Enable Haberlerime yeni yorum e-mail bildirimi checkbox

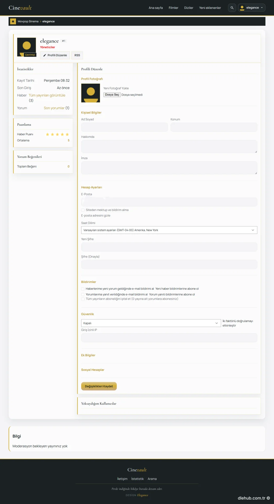[x=83, y=289]
